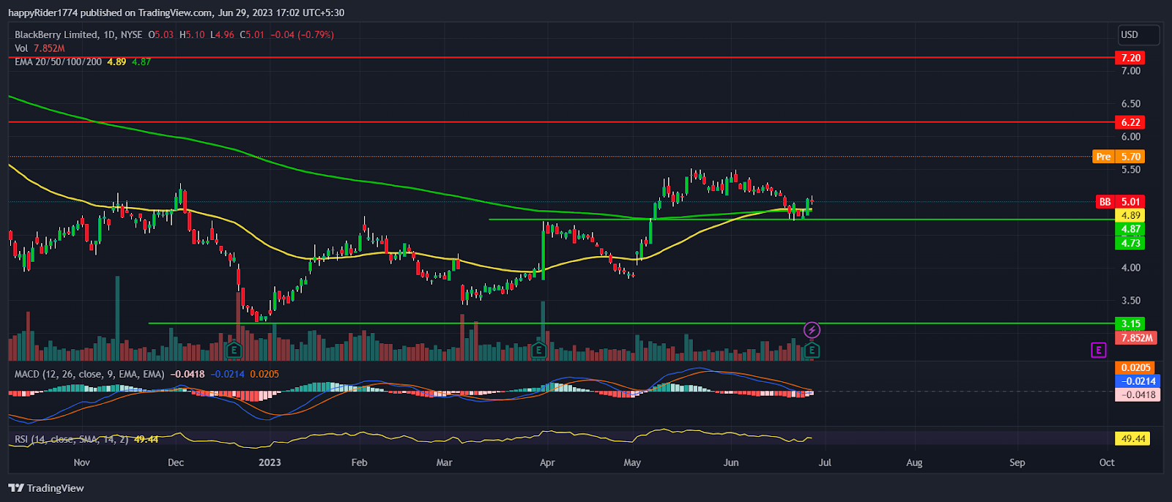Click the earnings marker near April
This screenshot has height=502, width=1172.
(x=539, y=350)
